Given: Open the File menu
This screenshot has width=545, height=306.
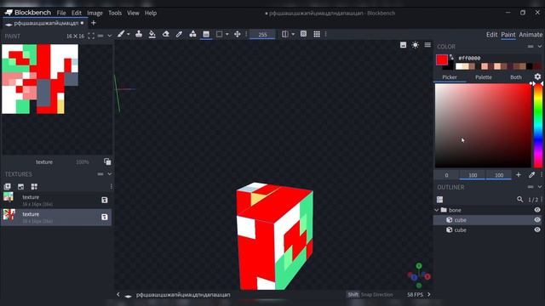Looking at the screenshot, I should (61, 13).
